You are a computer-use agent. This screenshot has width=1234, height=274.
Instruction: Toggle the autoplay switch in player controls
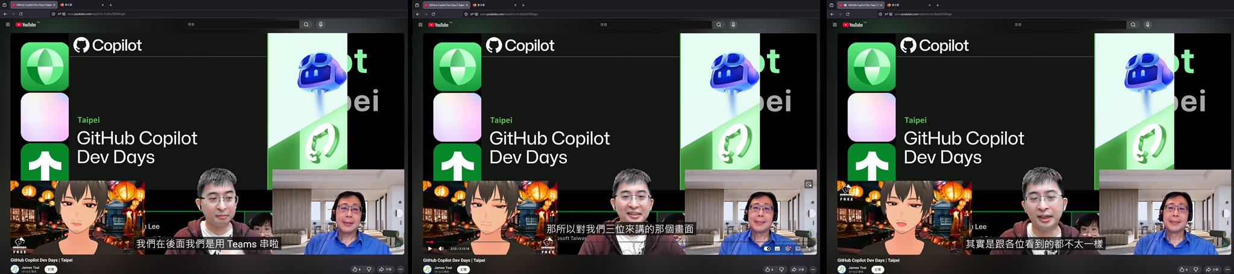tap(767, 249)
